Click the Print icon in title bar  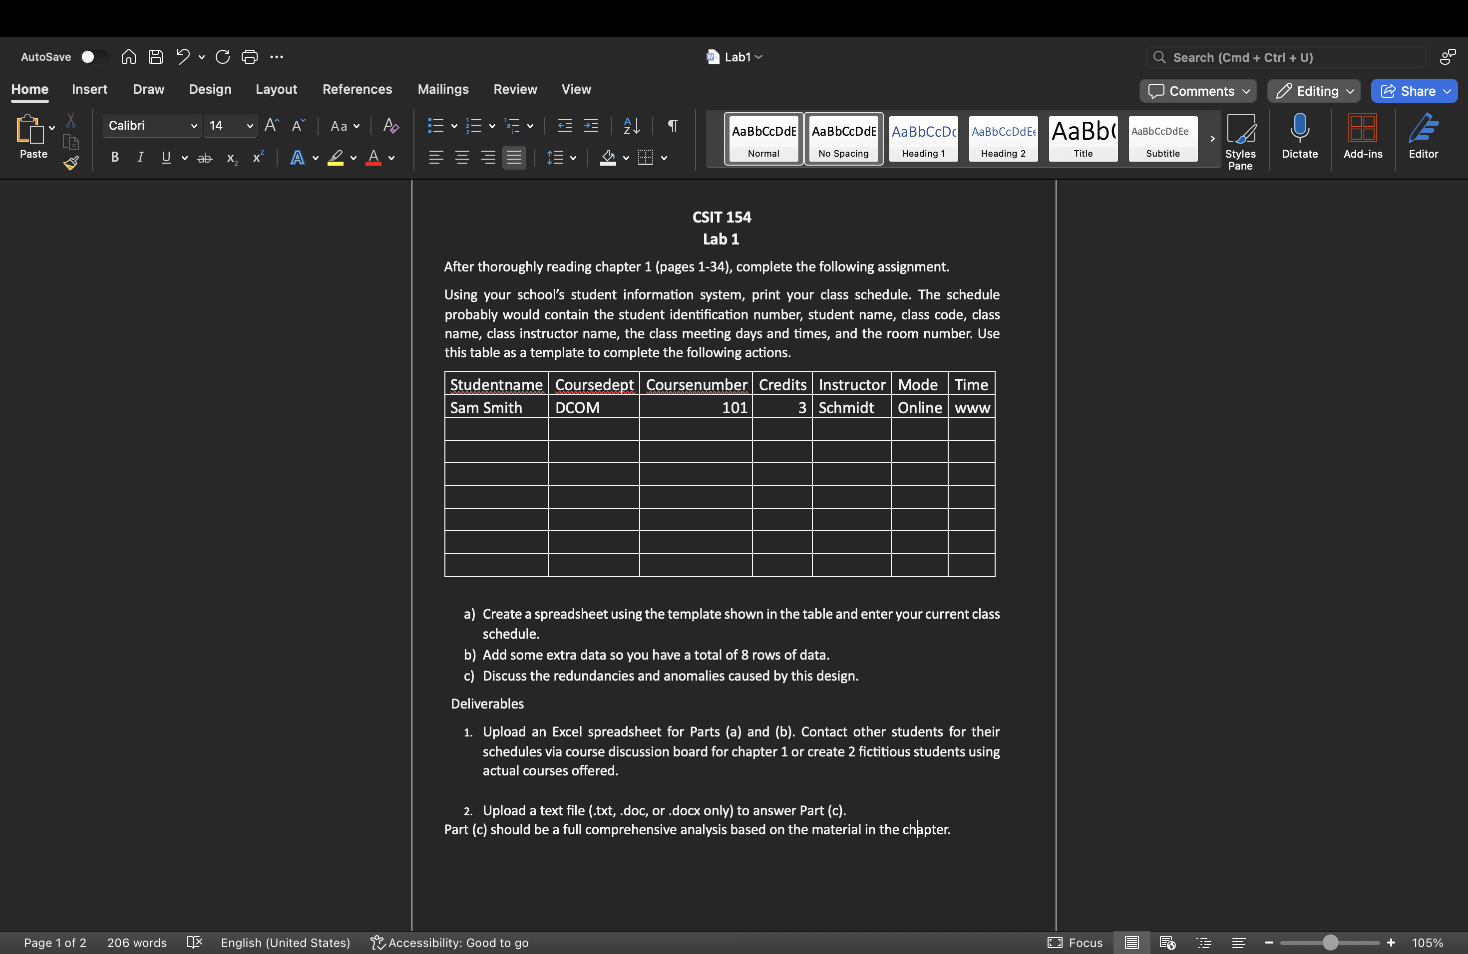(249, 57)
